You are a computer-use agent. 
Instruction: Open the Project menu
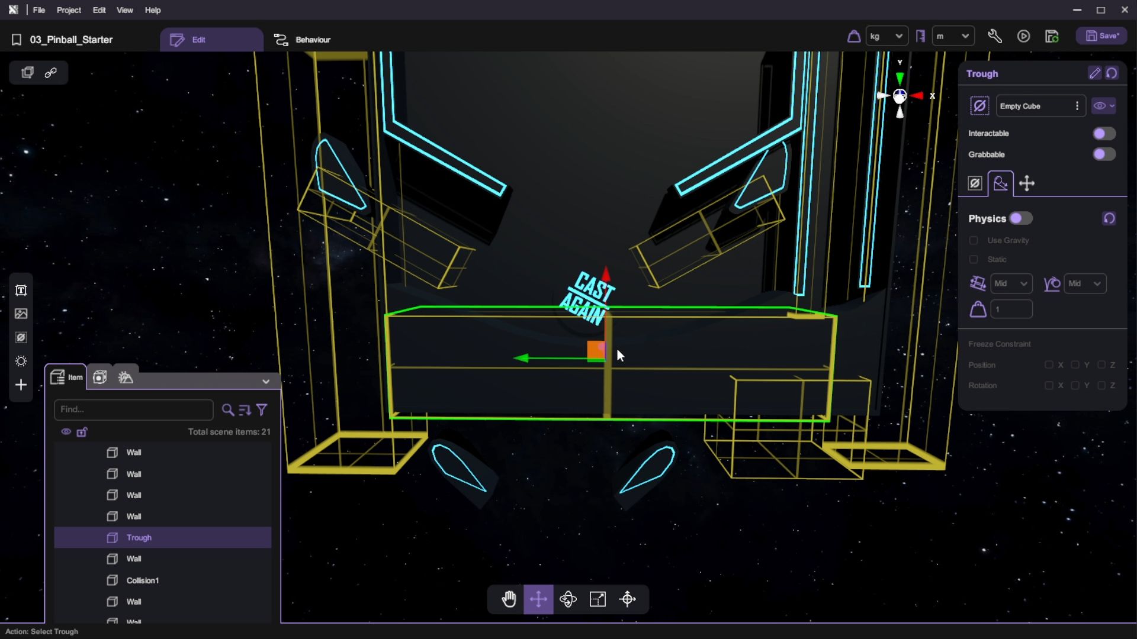pyautogui.click(x=69, y=10)
